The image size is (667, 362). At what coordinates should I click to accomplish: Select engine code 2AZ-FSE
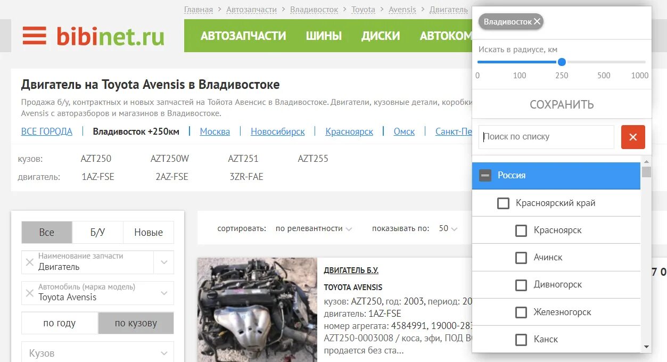click(x=172, y=177)
